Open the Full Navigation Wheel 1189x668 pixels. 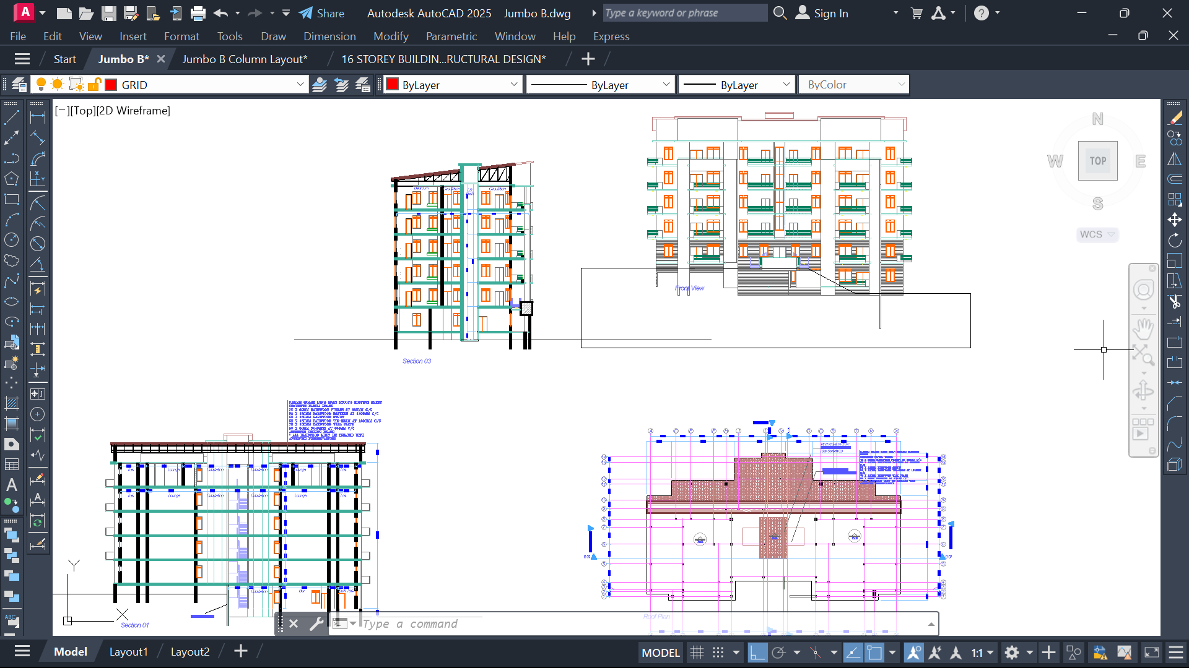click(x=1143, y=289)
